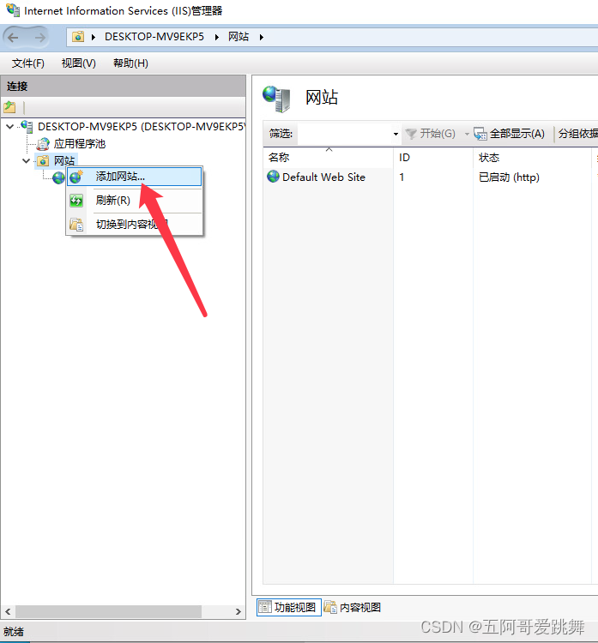Choose 切换到内容视图 from the context menu

[132, 225]
